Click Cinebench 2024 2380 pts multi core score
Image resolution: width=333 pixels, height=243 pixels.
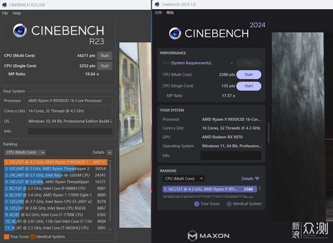tap(227, 75)
